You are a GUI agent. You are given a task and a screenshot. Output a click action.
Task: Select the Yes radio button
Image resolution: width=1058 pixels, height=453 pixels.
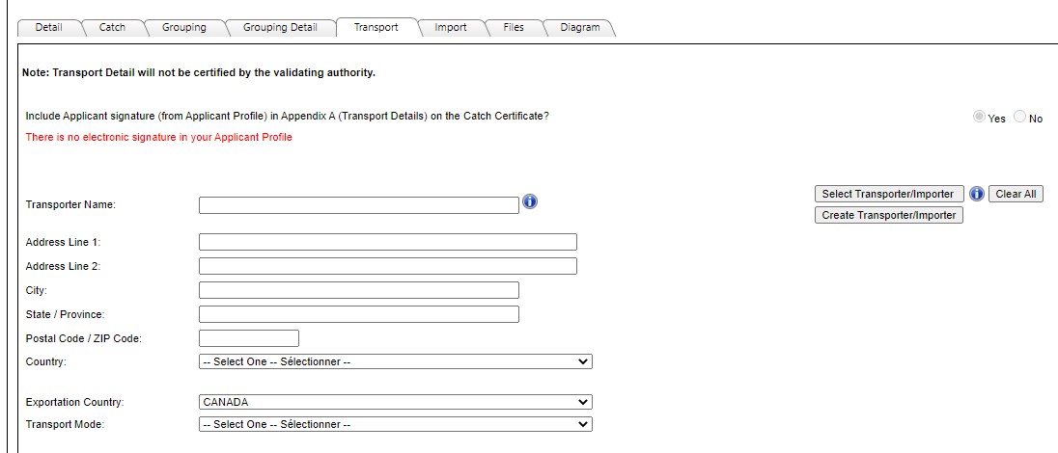click(979, 118)
